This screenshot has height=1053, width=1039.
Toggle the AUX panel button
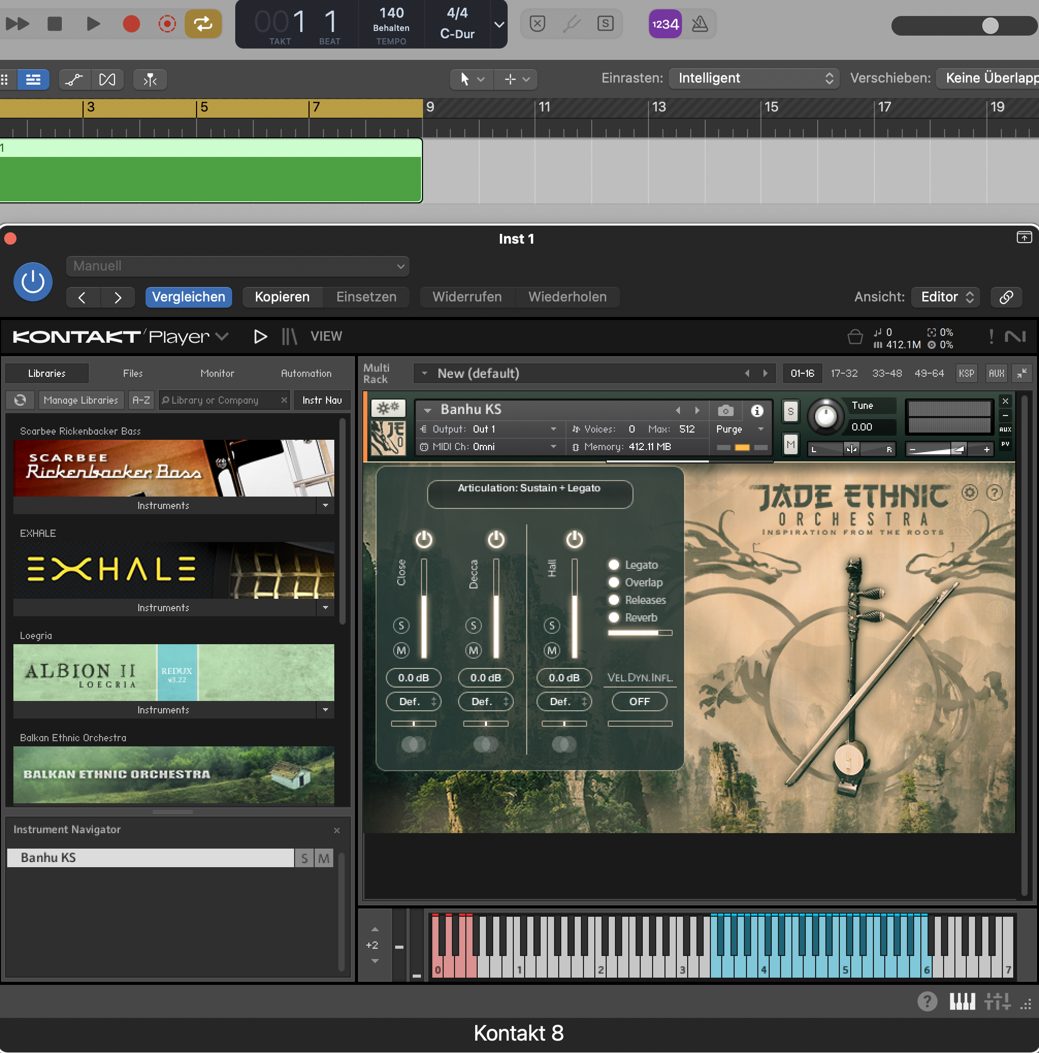(996, 374)
